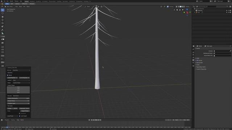Click the timeline editor type icon
The width and height of the screenshot is (232, 130).
coord(2,120)
